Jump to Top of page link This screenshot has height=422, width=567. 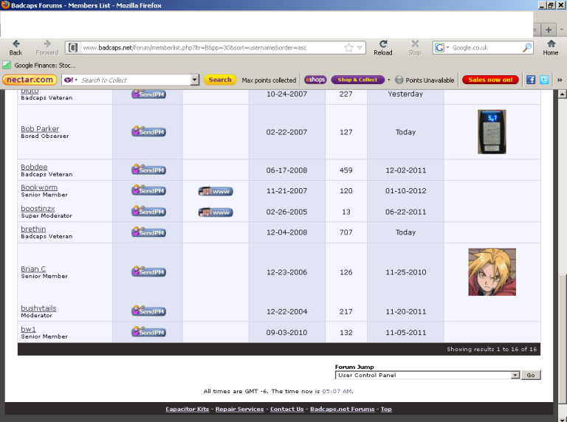point(386,409)
